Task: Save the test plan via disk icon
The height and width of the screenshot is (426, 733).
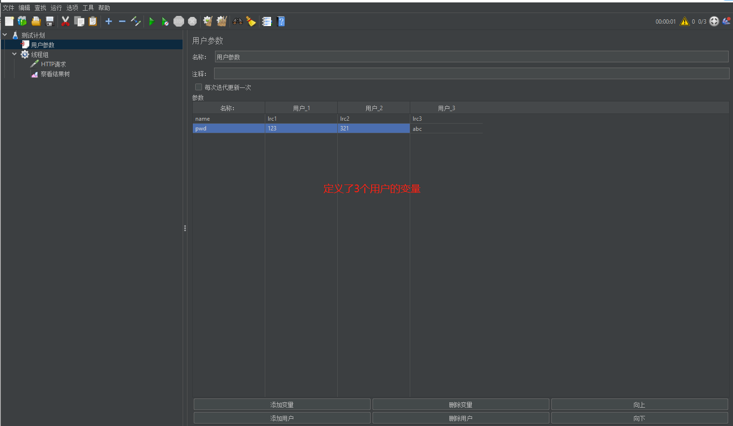Action: tap(50, 21)
